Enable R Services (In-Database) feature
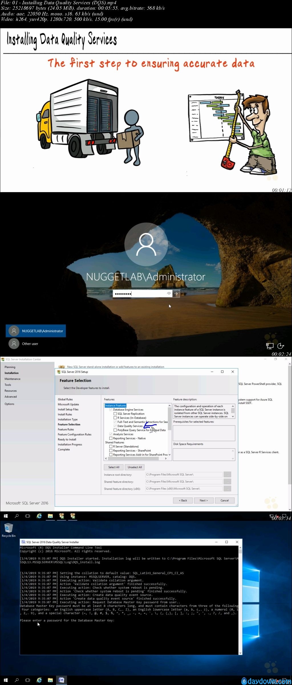Image resolution: width=292 pixels, height=685 pixels. click(115, 418)
